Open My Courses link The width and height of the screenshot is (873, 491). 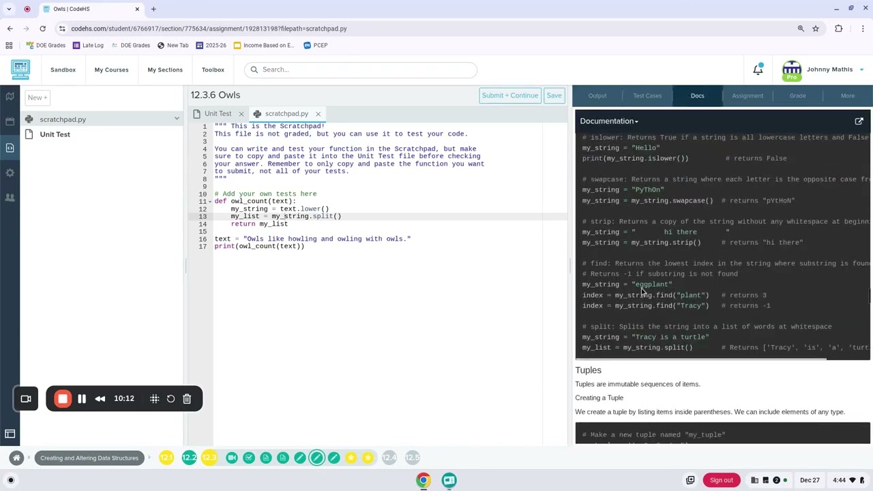point(111,70)
